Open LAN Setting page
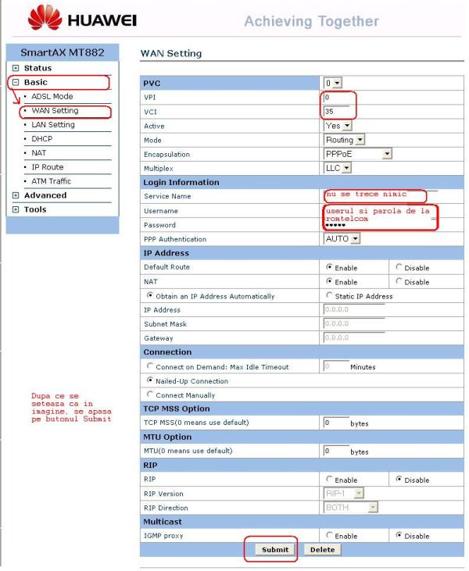 pos(53,125)
